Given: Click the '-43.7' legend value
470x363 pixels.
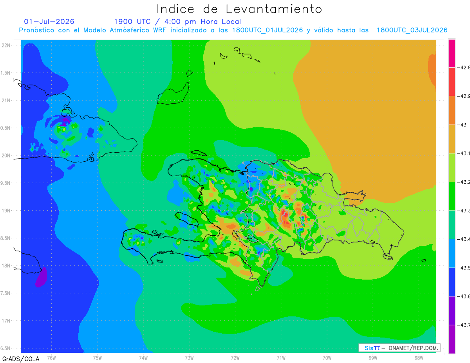Looking at the screenshot, I should tap(463, 325).
